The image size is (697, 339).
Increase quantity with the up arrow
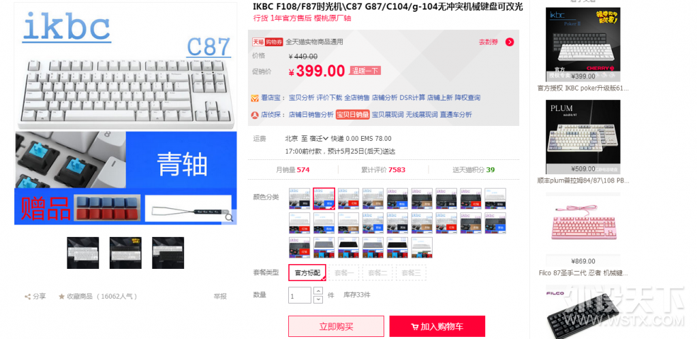[x=317, y=291]
